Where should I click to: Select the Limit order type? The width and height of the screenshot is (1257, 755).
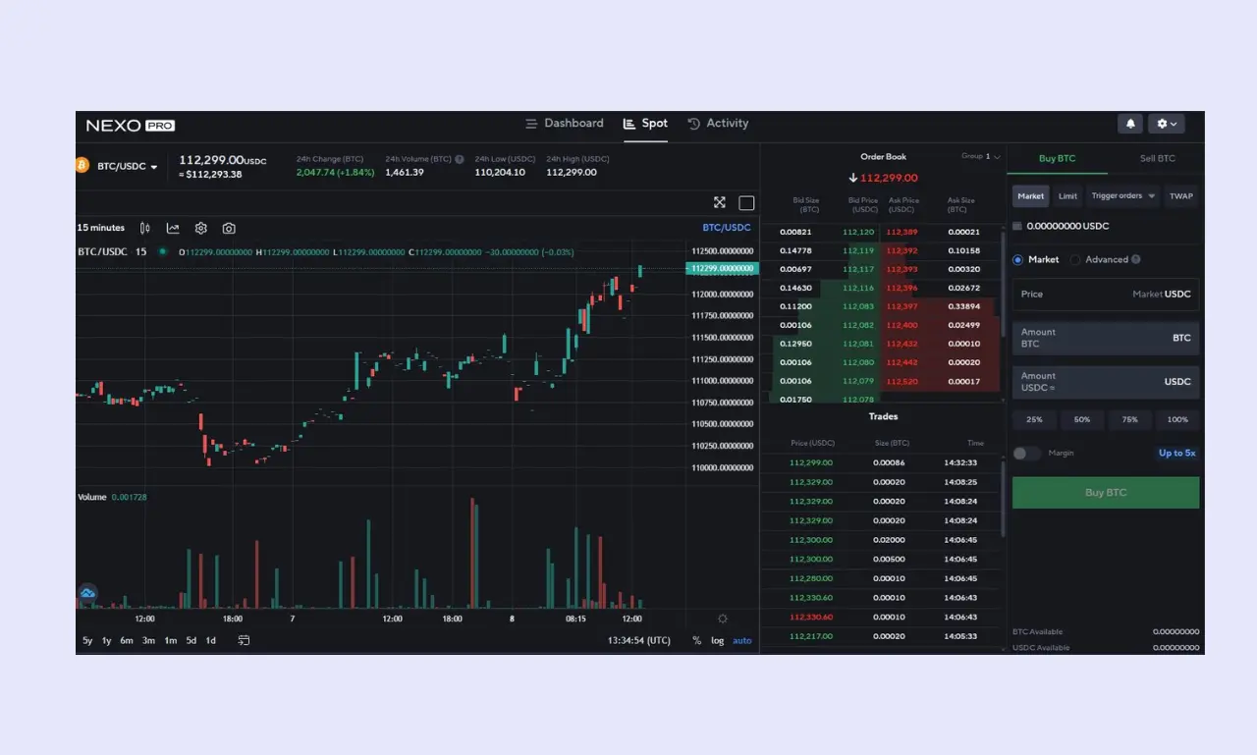[x=1067, y=196]
